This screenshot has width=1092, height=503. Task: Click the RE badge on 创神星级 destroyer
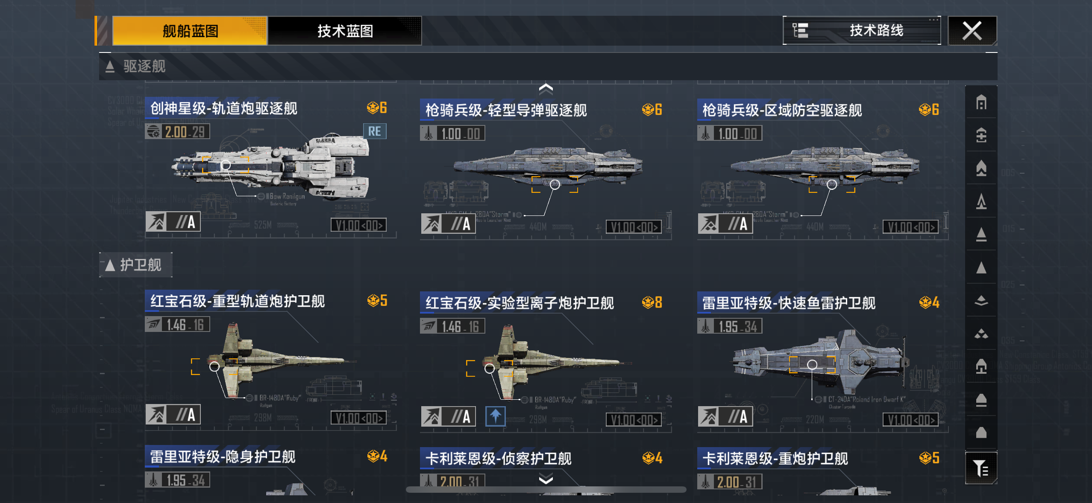pos(375,131)
